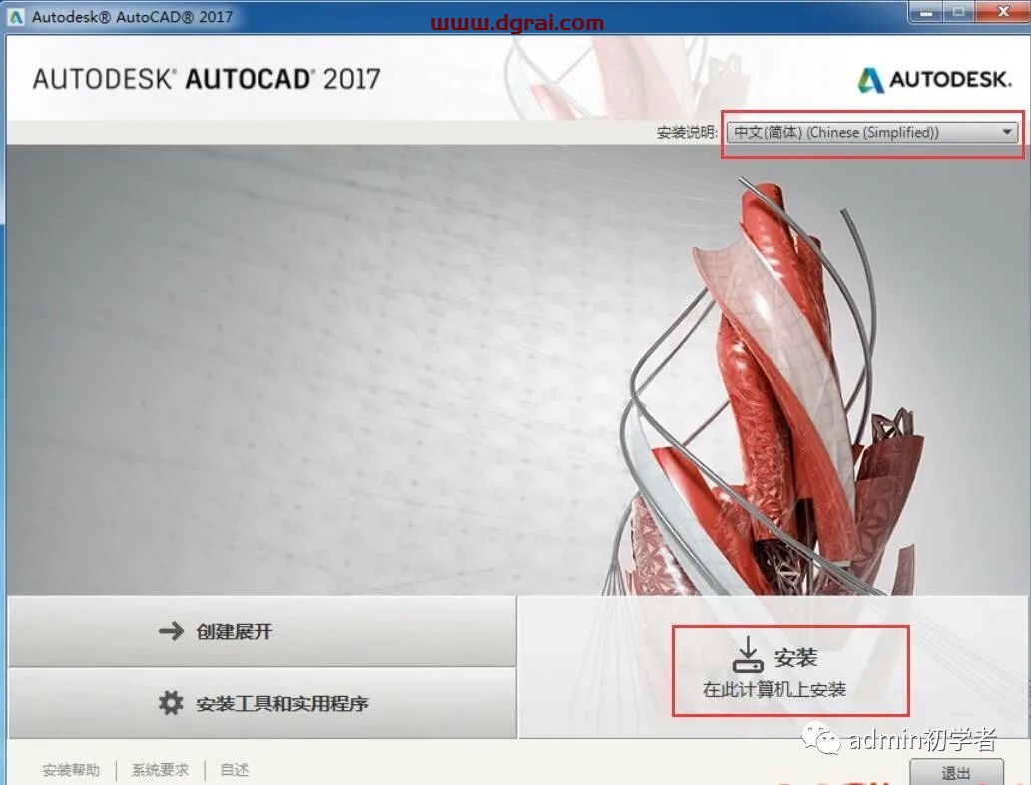The height and width of the screenshot is (785, 1031).
Task: Click the 在此计算机上安装 subtitle text
Action: coord(773,690)
